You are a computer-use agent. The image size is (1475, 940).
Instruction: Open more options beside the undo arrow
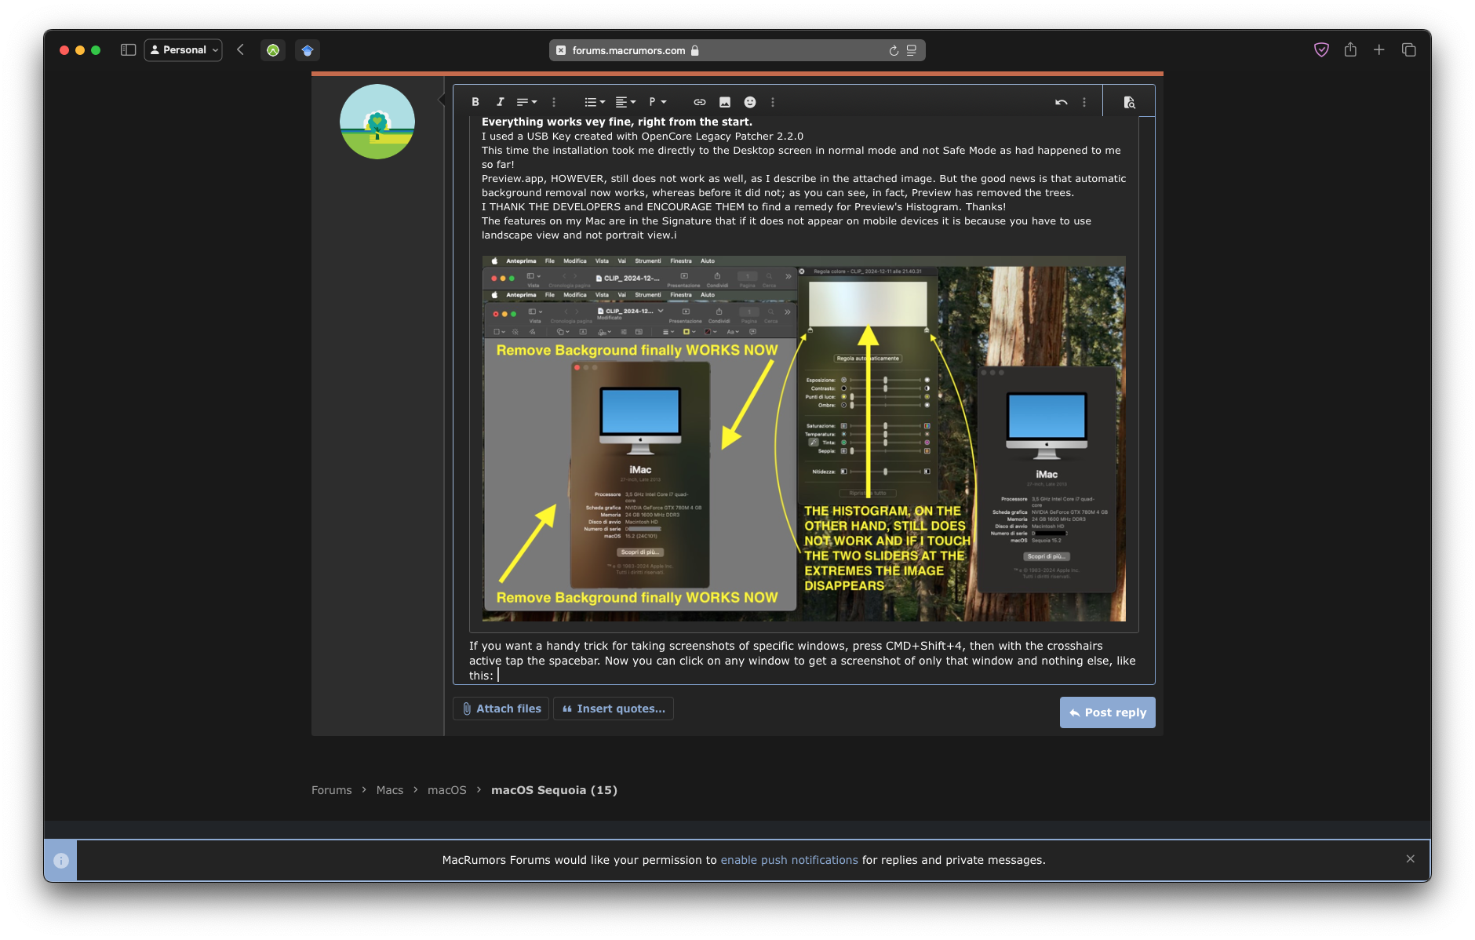1084,102
